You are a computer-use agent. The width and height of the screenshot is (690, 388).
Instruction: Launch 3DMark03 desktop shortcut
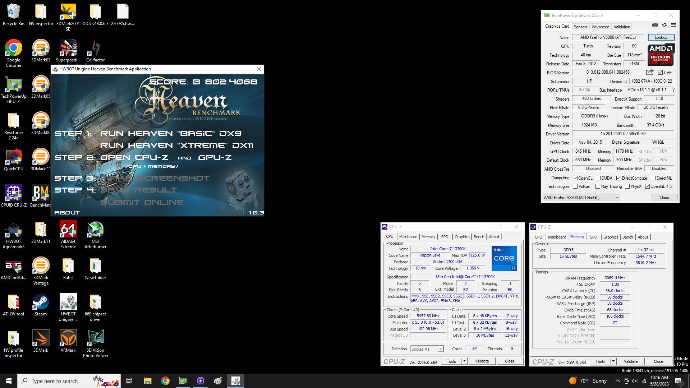[41, 51]
